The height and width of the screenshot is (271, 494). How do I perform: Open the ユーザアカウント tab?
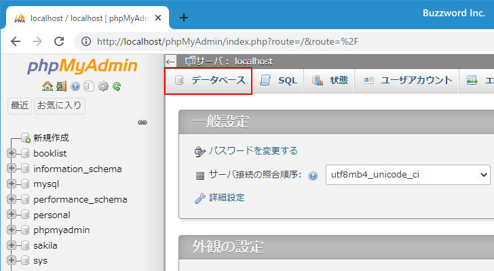pos(408,81)
